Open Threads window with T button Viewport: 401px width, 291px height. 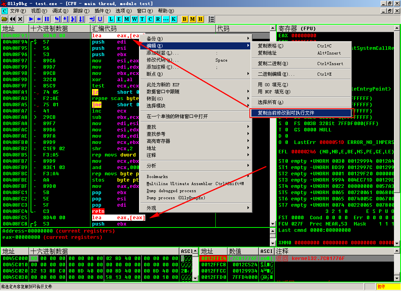pos(143,19)
